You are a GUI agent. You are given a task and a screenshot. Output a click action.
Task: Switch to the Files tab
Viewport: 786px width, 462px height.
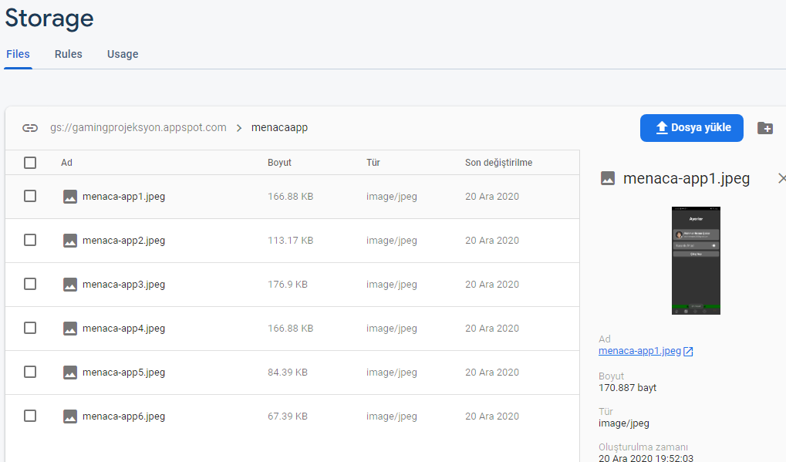[18, 54]
